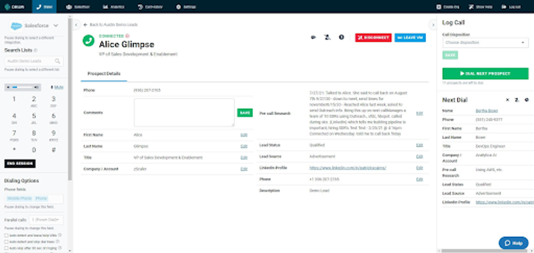The image size is (534, 253).
Task: Select the Prospect Details tab
Action: pyautogui.click(x=104, y=74)
